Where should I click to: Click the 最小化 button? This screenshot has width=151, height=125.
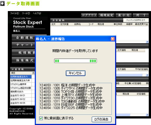click(124, 15)
